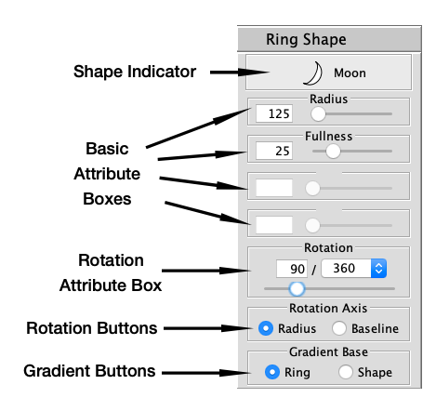Click the Radius slider knob
Screen dimensions: 436x411
tap(318, 114)
